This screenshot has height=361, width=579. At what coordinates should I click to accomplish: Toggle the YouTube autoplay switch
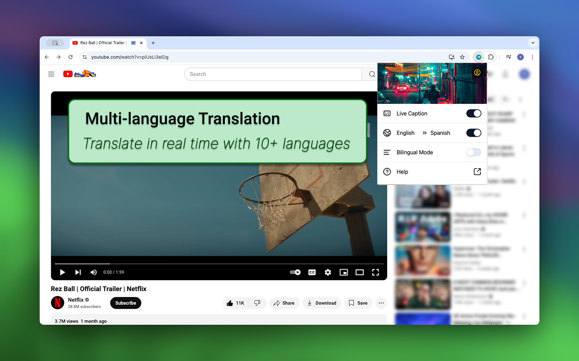point(295,272)
